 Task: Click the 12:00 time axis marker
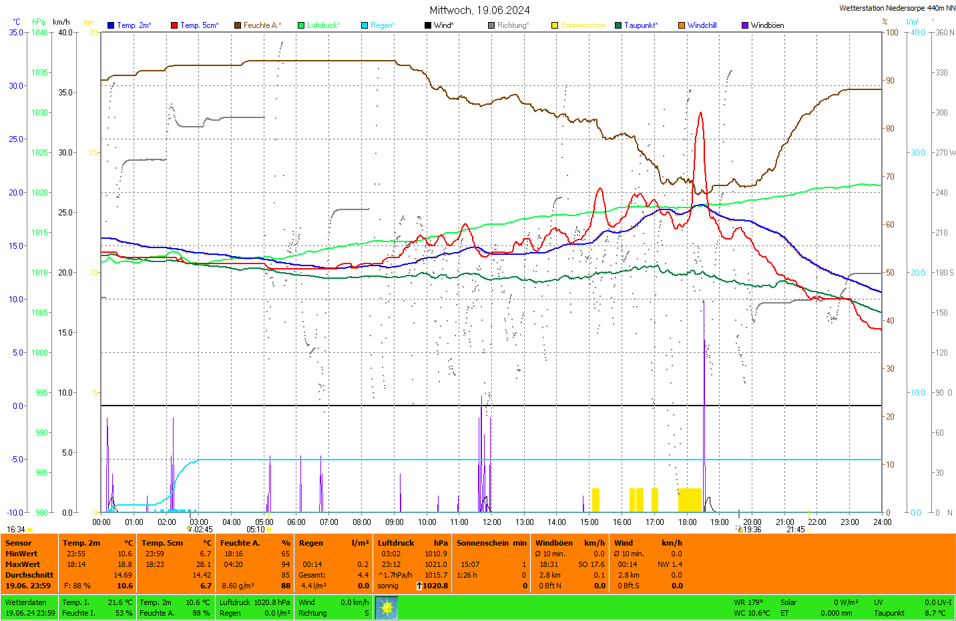click(x=492, y=522)
